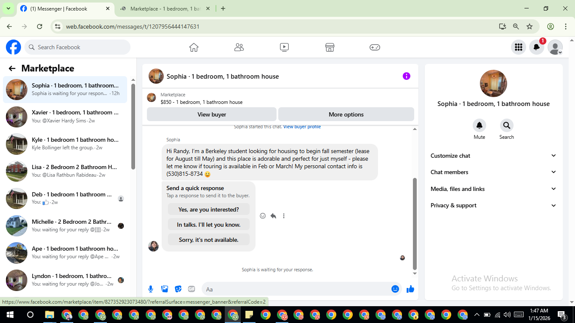Open Lyndon conversation in list
Screen dimensions: 575x323
[x=65, y=280]
